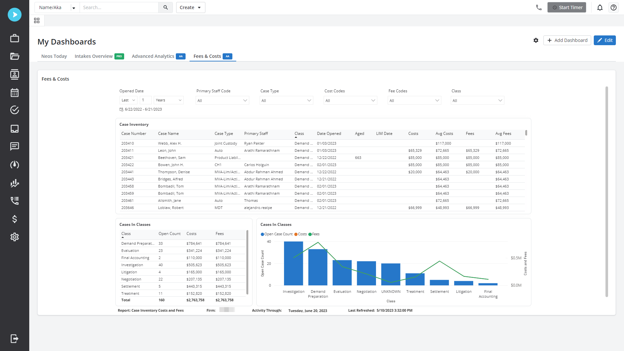Open the settings gear icon in sidebar
The image size is (624, 351).
coord(15,237)
